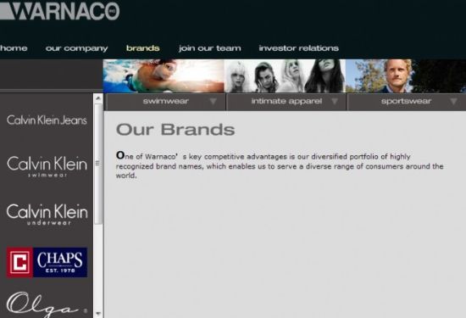The image size is (466, 318).
Task: Click the Warnaco logo
Action: (x=59, y=11)
